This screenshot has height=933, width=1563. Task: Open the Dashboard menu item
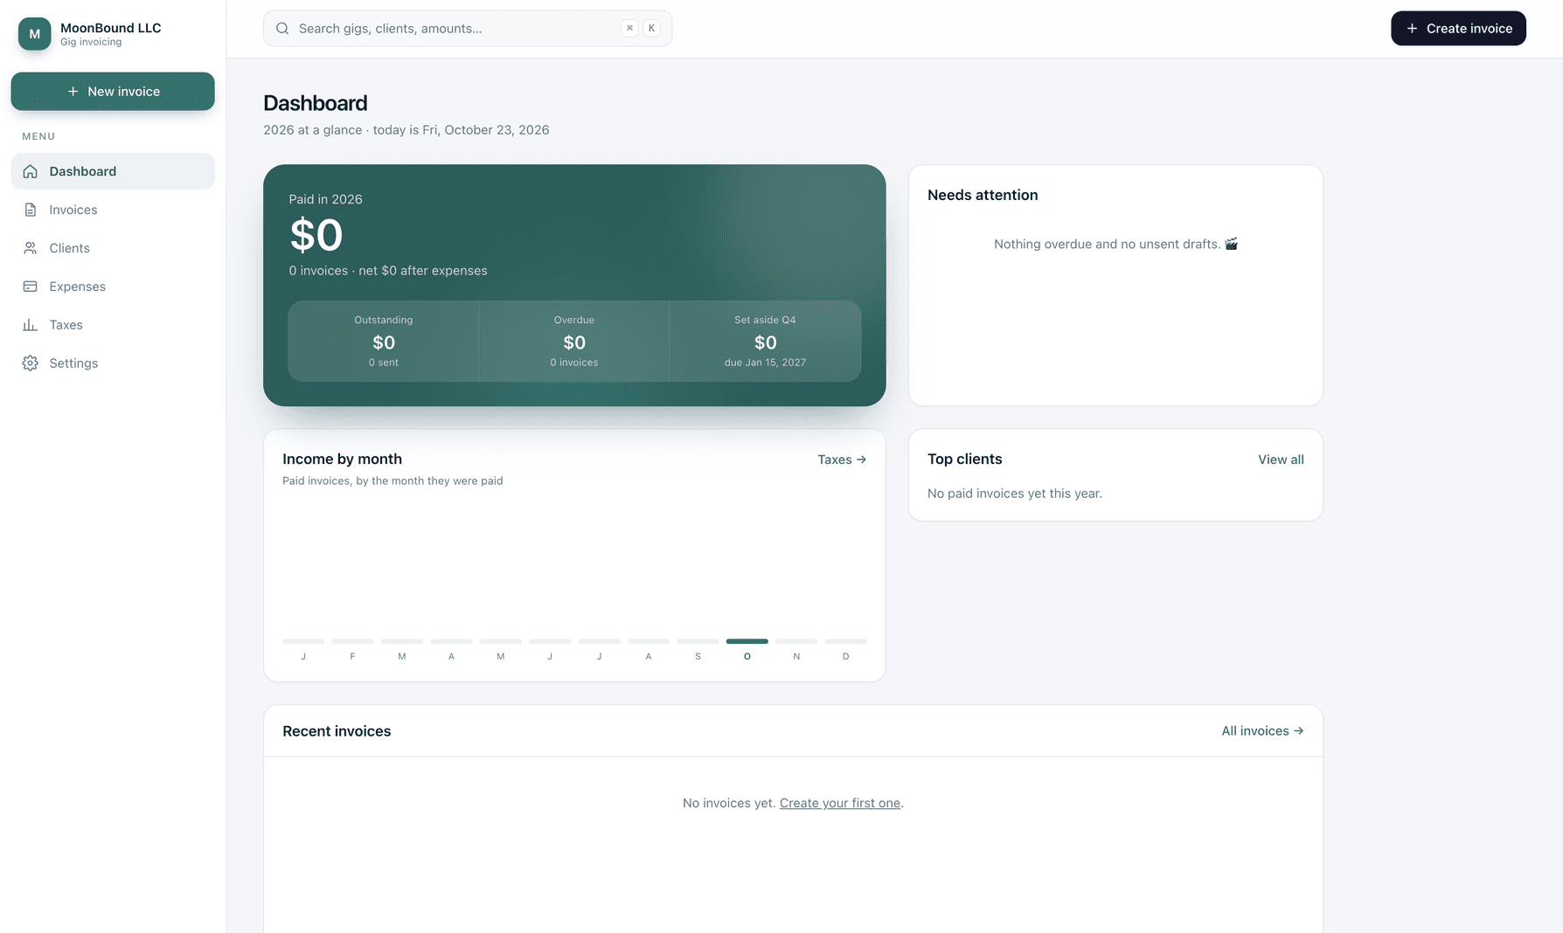click(x=113, y=171)
